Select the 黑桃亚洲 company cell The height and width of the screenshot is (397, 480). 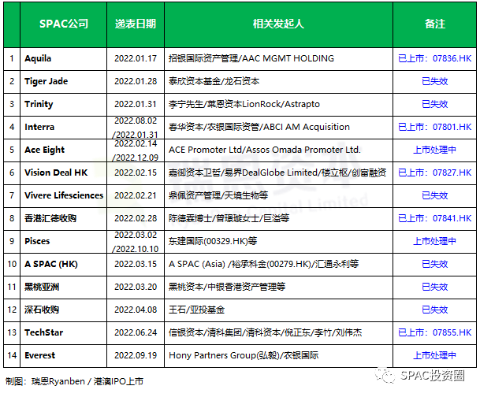point(63,288)
